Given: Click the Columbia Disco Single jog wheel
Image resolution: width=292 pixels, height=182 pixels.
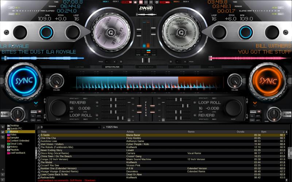Looking at the screenshot, I should click(x=181, y=32).
